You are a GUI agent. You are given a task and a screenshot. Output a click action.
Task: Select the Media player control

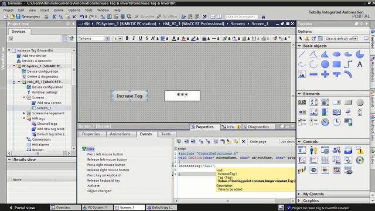[x=360, y=160]
